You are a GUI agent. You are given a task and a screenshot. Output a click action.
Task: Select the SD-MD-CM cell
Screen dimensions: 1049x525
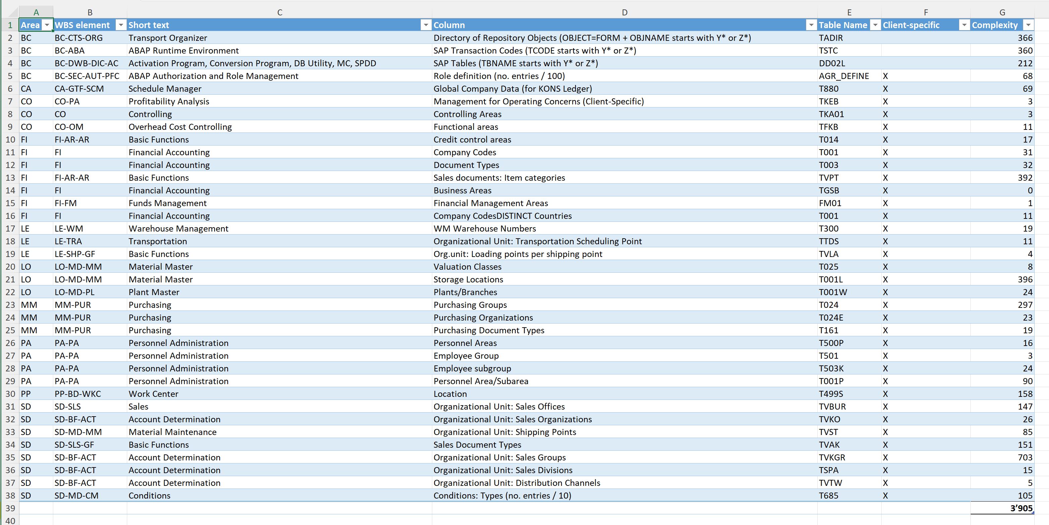[77, 496]
